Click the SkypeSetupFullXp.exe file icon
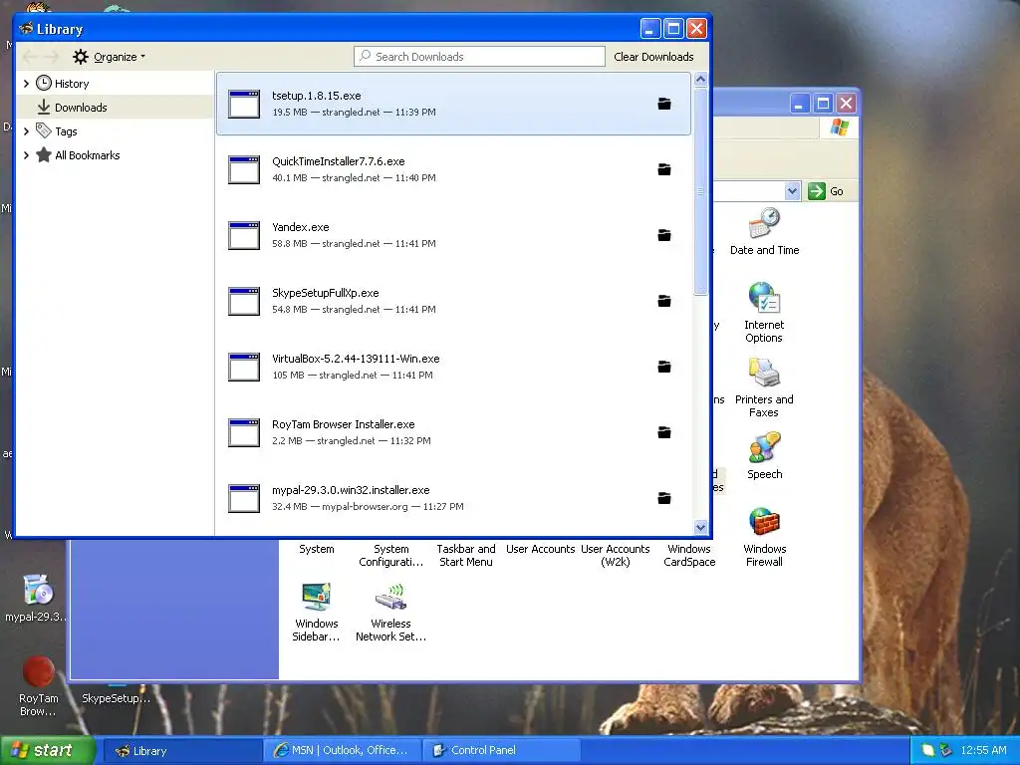This screenshot has height=765, width=1020. [244, 301]
